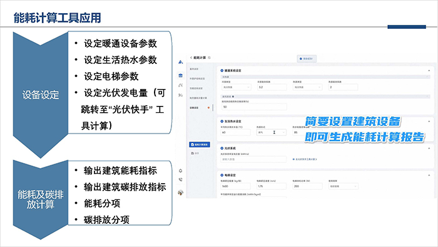The width and height of the screenshot is (438, 247).
Task: Click bullet text 设定电梯参数
Action: pyautogui.click(x=111, y=76)
